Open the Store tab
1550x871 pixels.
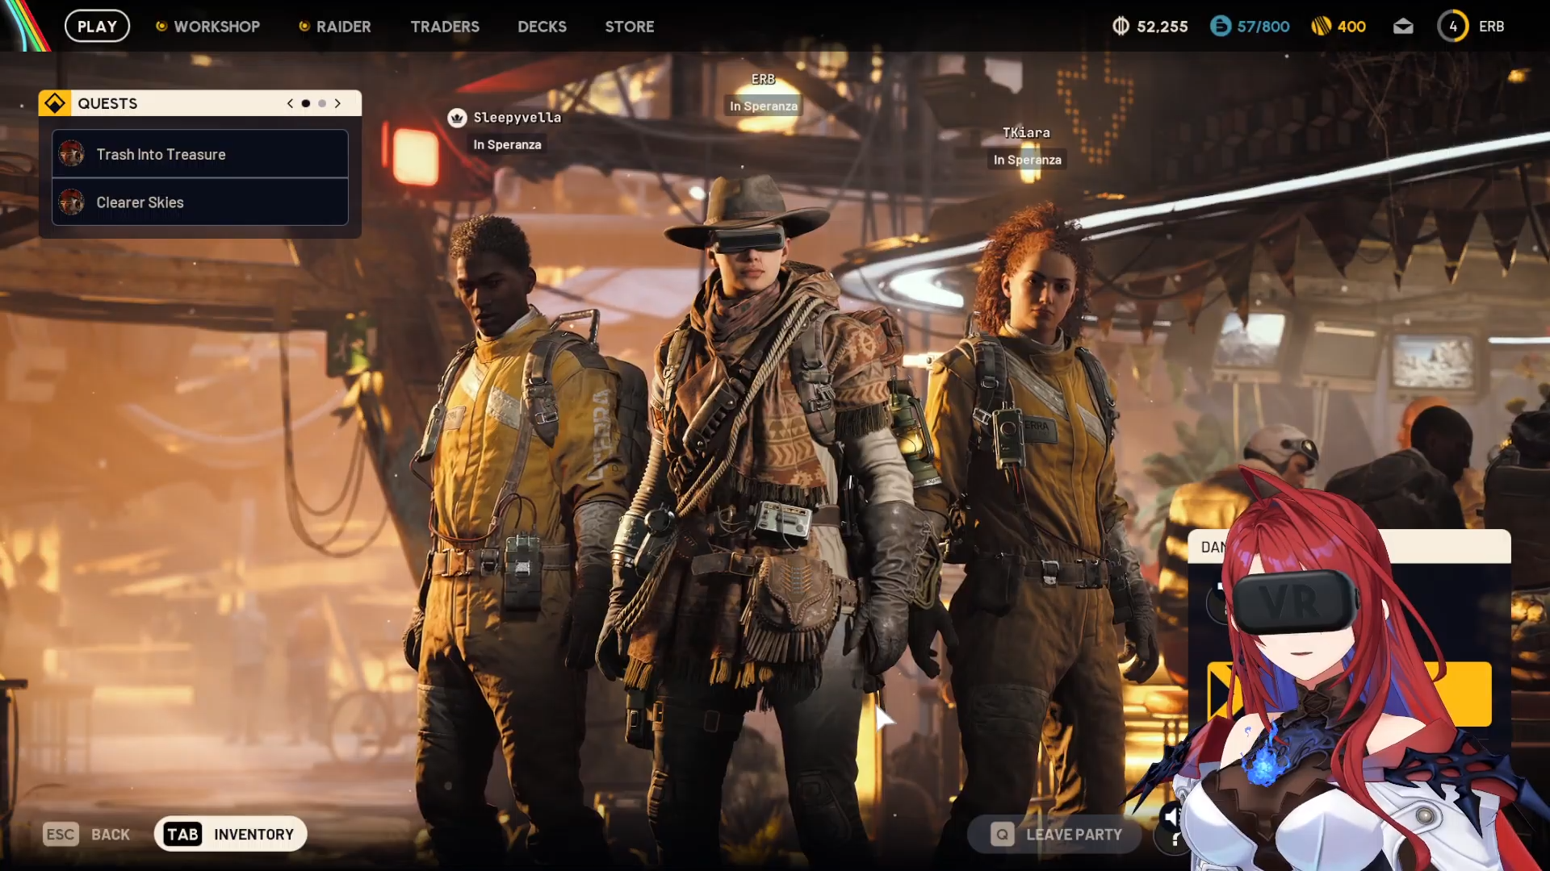630,27
